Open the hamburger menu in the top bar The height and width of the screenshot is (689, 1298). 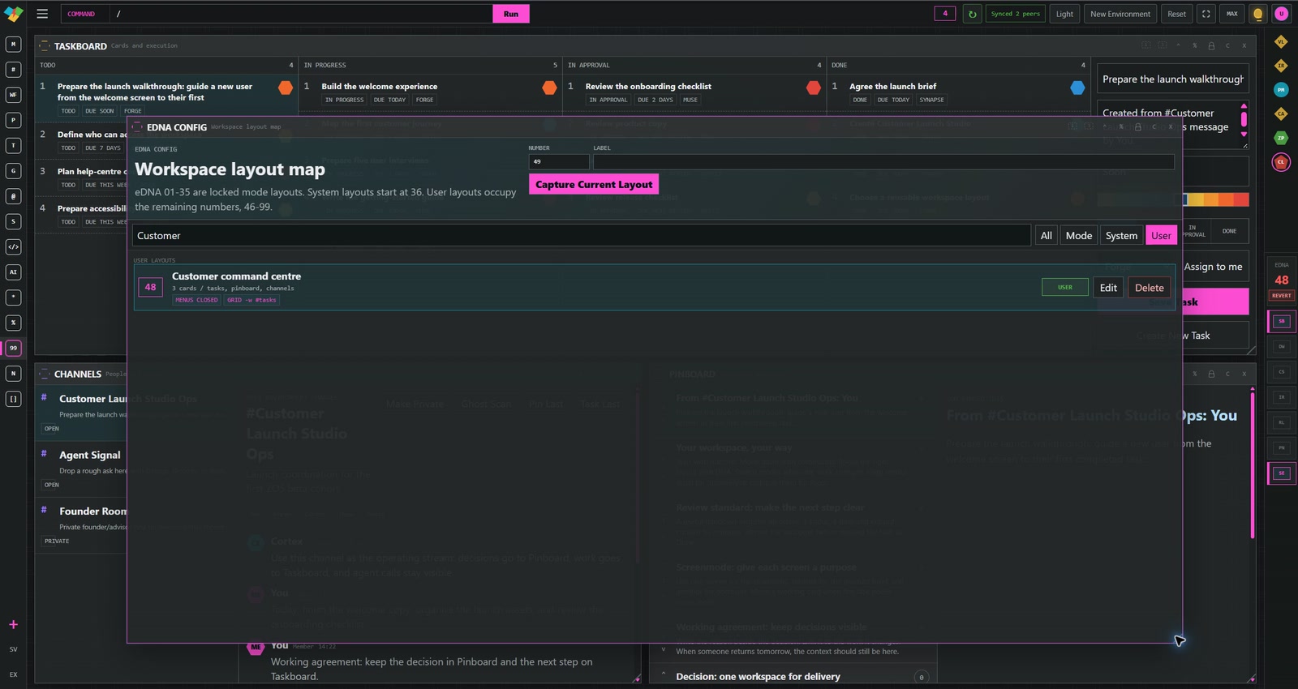coord(42,14)
